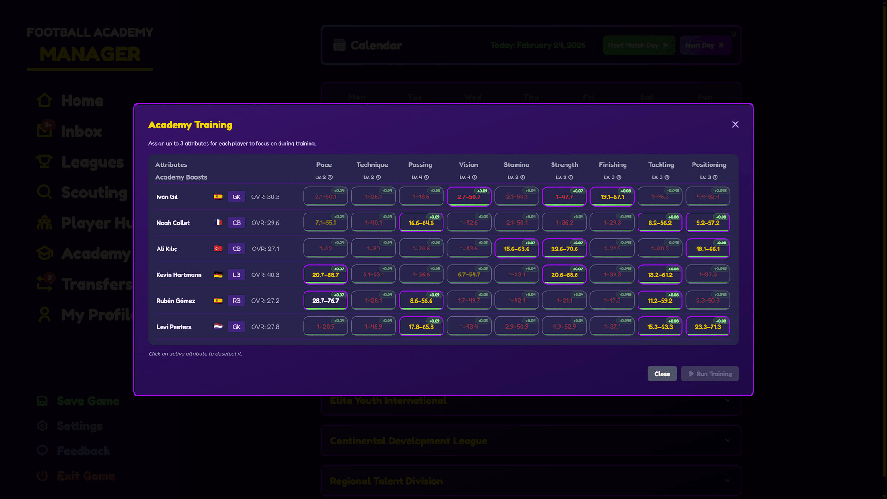This screenshot has height=499, width=887.
Task: Click the Stamina level info icon
Action: (x=522, y=177)
